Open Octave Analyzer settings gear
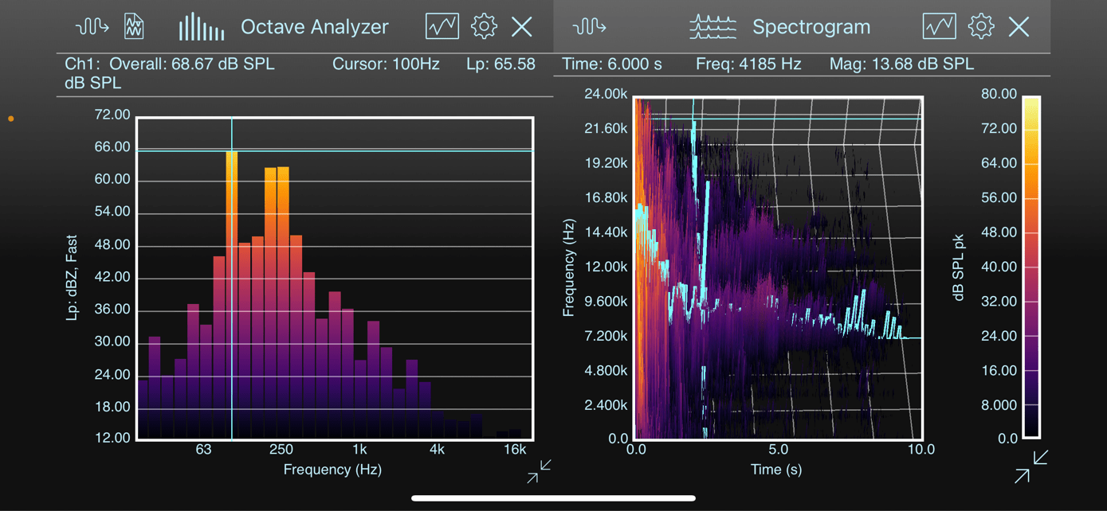 [x=483, y=26]
